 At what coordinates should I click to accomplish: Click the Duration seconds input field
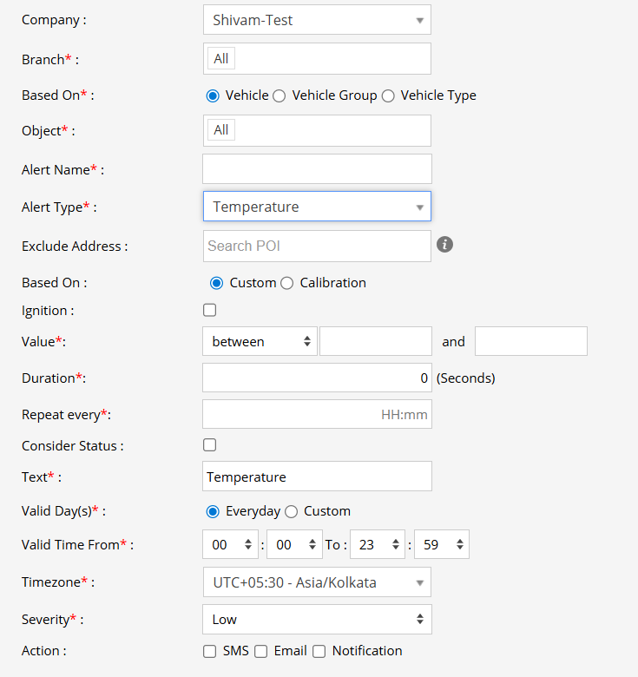click(x=317, y=378)
